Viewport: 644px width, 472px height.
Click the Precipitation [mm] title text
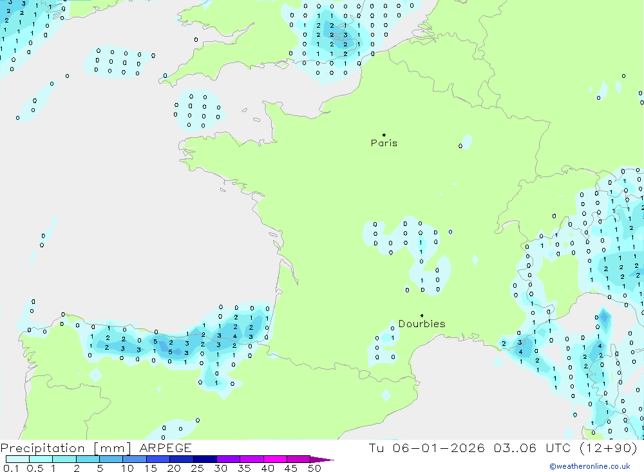[66, 448]
